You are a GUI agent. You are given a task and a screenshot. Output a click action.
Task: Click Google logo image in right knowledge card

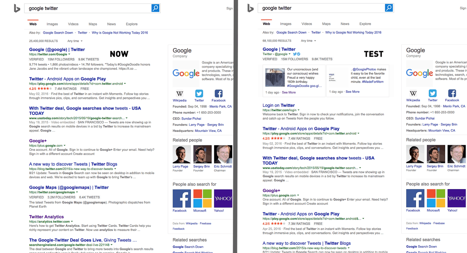tap(420, 73)
